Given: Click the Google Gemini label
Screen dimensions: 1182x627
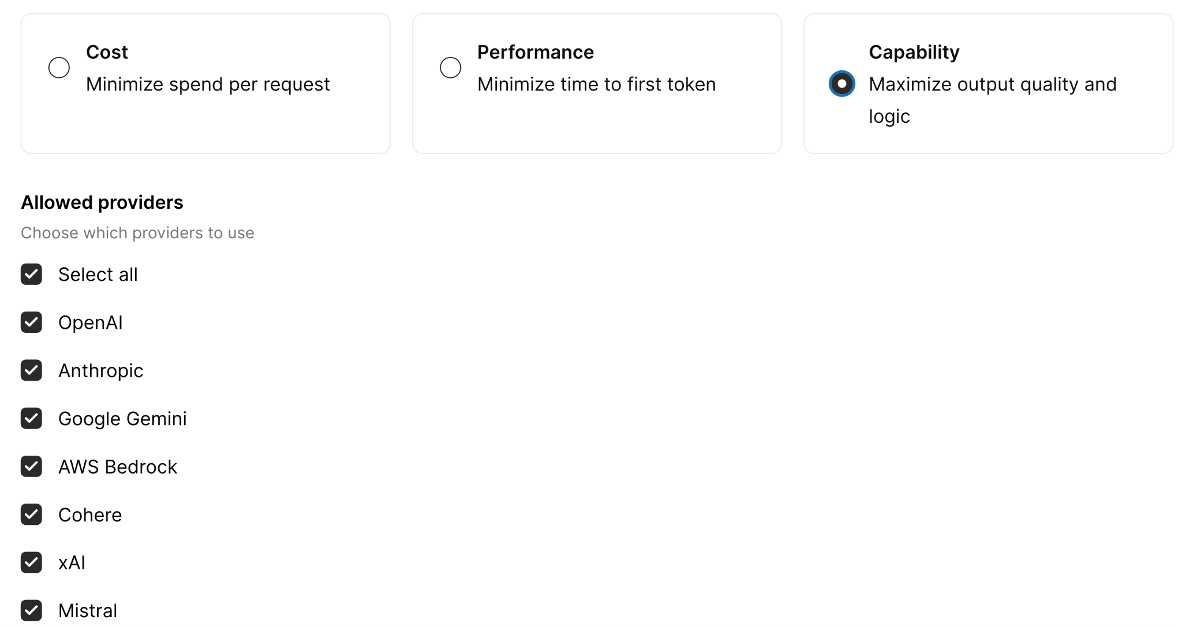Looking at the screenshot, I should (122, 419).
